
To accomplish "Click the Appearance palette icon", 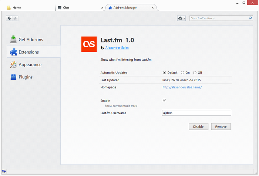I will tap(13, 65).
